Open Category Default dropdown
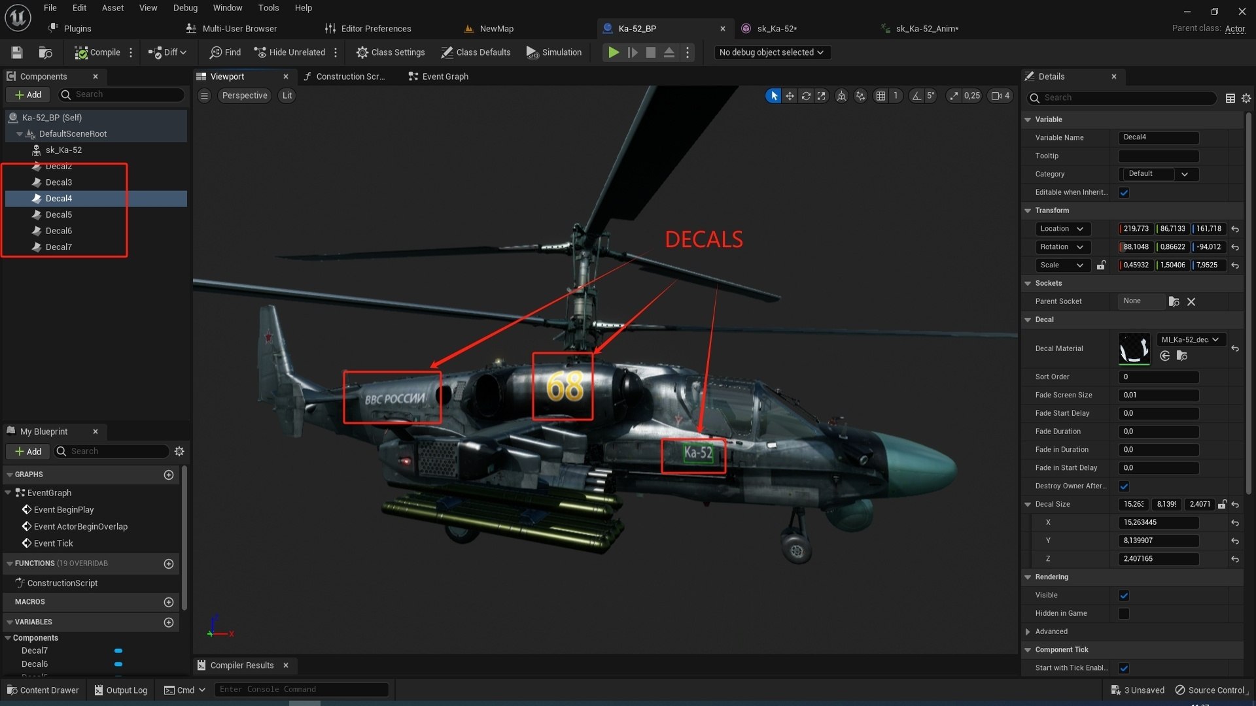The image size is (1256, 706). [x=1159, y=174]
